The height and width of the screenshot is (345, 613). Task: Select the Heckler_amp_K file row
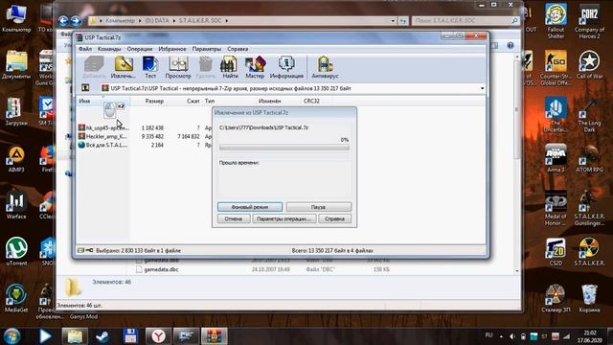144,136
